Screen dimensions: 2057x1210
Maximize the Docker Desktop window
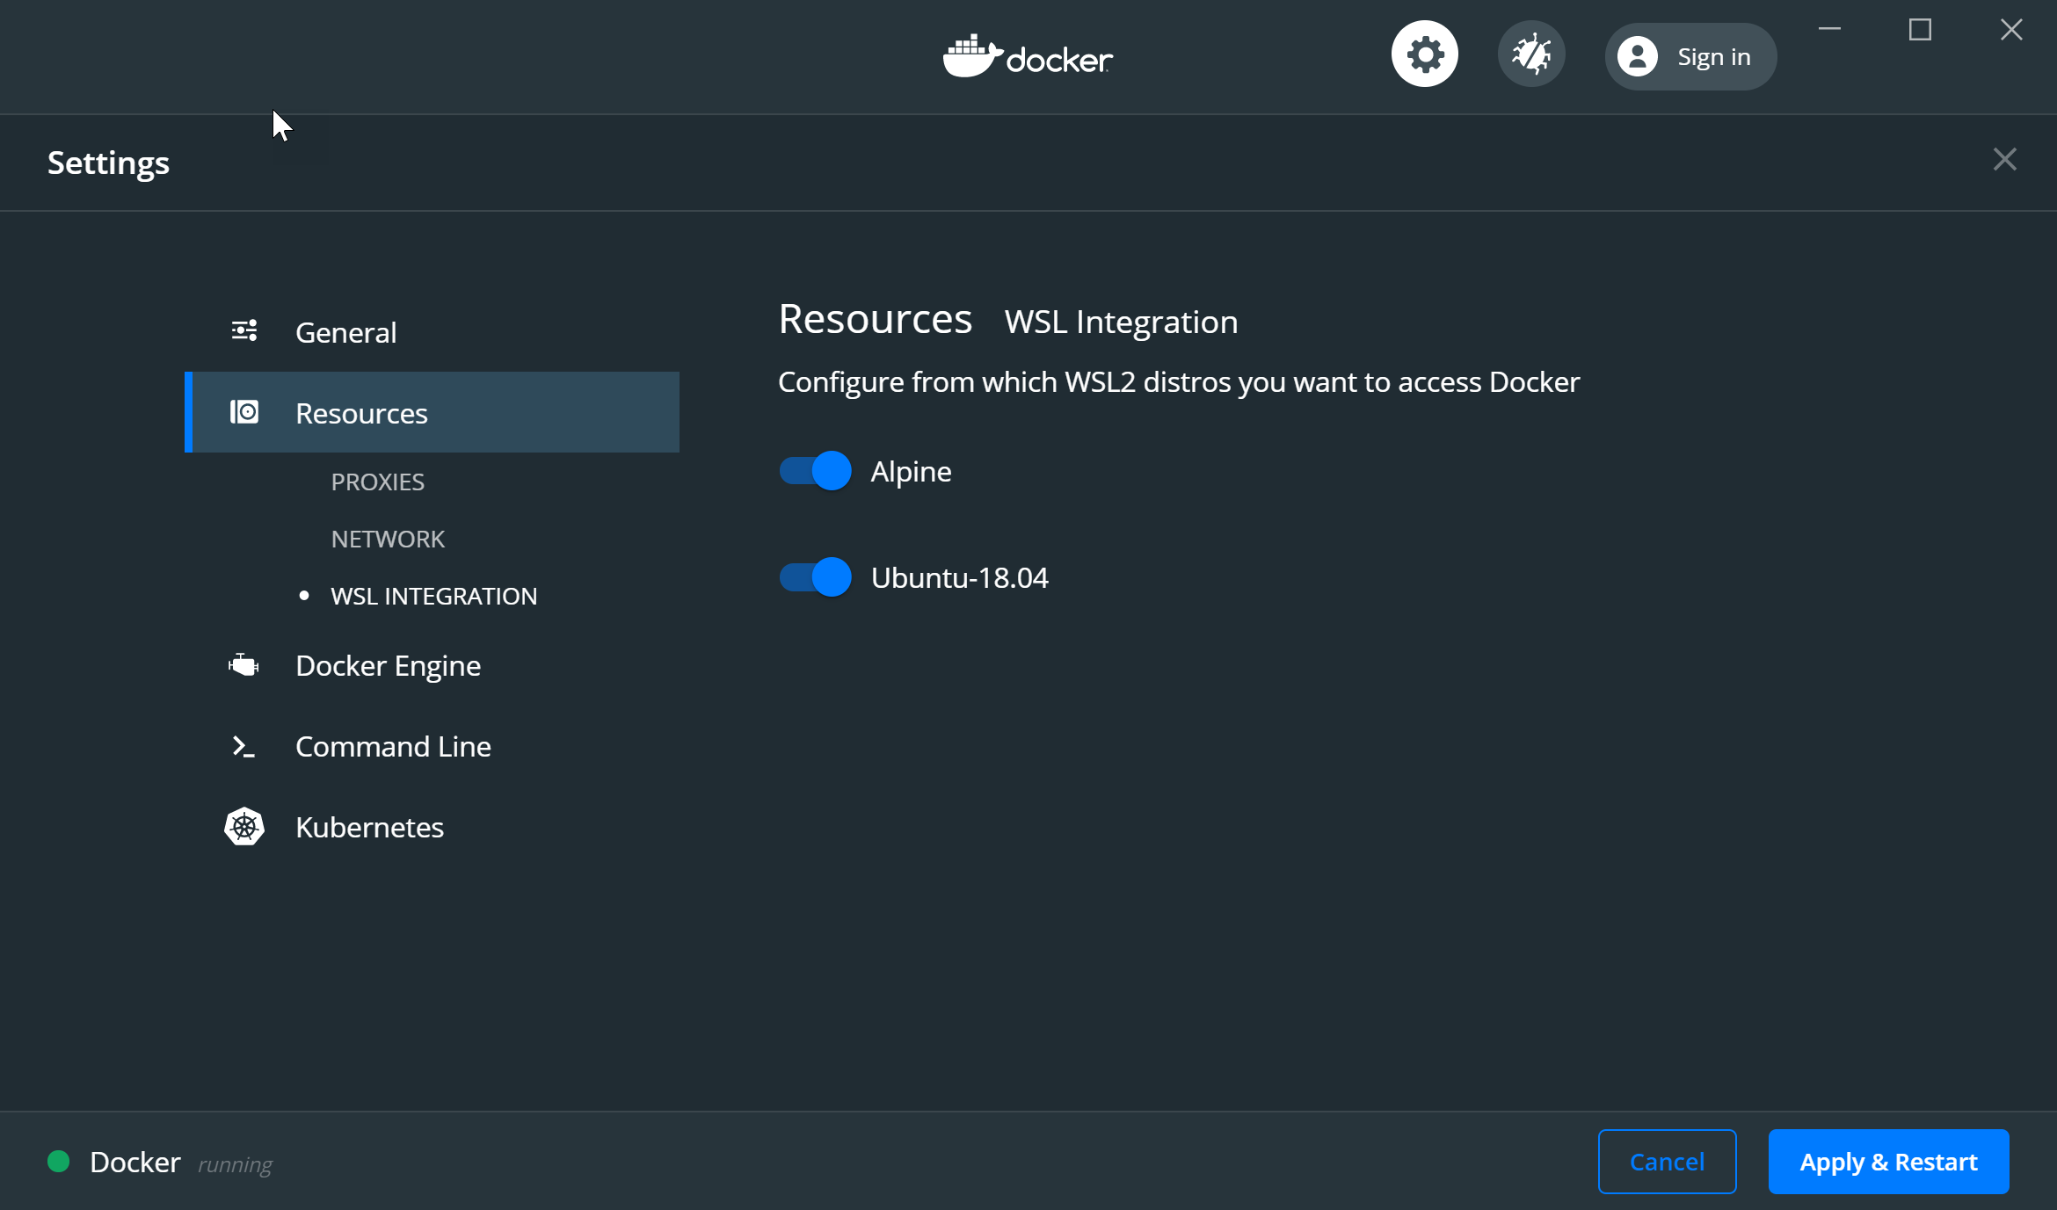pyautogui.click(x=1920, y=30)
